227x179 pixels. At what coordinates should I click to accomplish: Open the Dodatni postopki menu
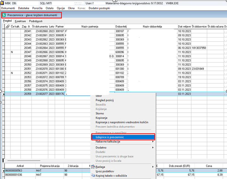[99, 8]
